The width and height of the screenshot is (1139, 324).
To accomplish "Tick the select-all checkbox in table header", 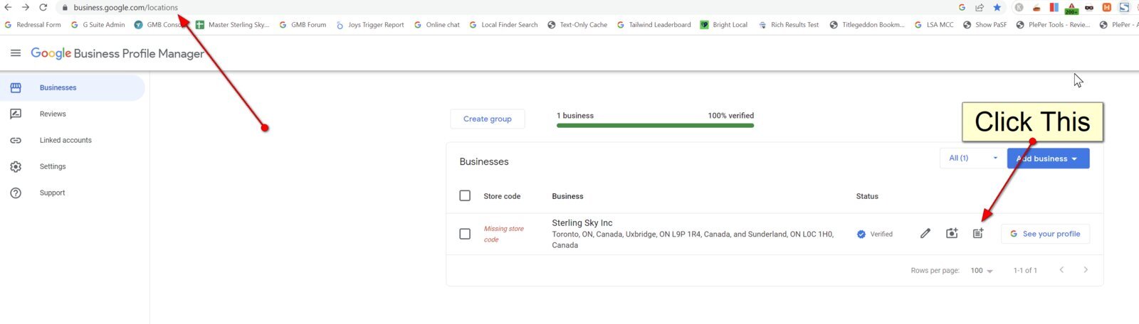I will point(465,195).
